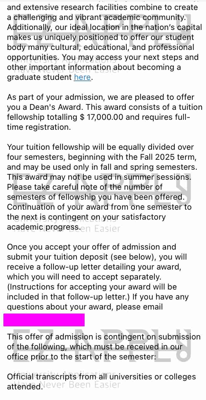Click the "satisfactory academic progress" wording
This screenshot has height=400, width=206.
tap(143, 217)
